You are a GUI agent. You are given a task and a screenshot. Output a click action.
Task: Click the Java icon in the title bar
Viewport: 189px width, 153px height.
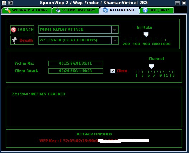(4, 3)
